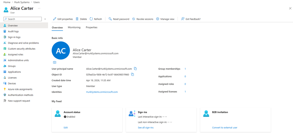Click the New support request icon

(x=5, y=101)
